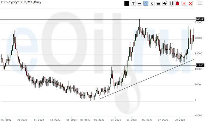Select the rising diagonal trend line on chart

[x=145, y=79]
